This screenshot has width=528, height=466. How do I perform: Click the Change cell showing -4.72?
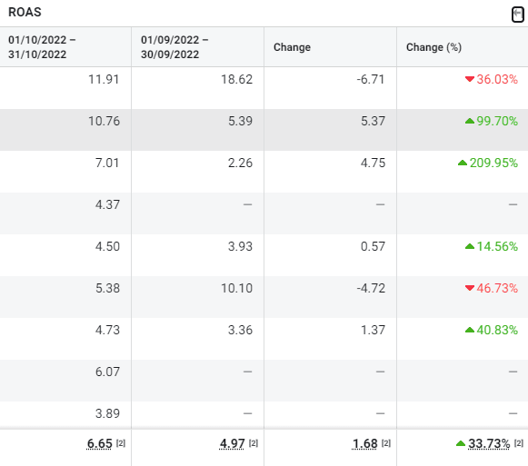pyautogui.click(x=330, y=297)
